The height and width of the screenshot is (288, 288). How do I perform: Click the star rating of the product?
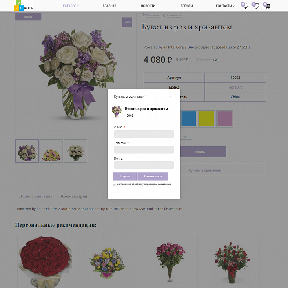[x=204, y=60]
